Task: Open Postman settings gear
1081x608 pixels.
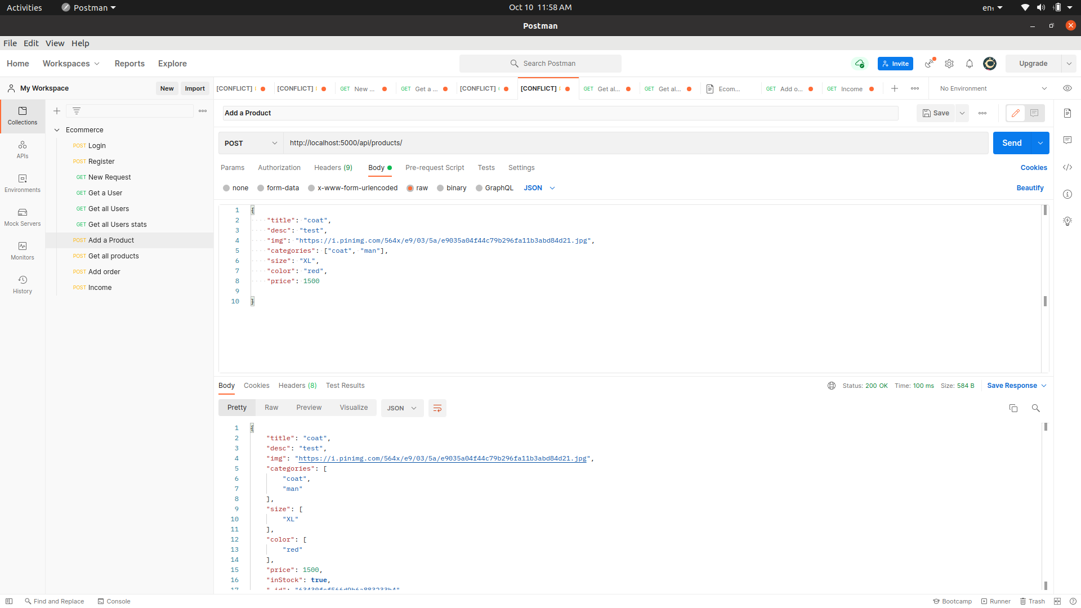Action: pyautogui.click(x=949, y=64)
